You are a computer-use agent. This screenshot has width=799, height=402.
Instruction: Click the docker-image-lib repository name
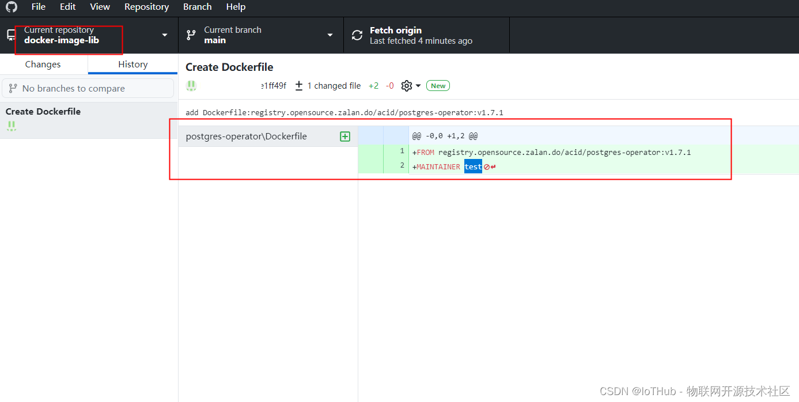click(62, 40)
